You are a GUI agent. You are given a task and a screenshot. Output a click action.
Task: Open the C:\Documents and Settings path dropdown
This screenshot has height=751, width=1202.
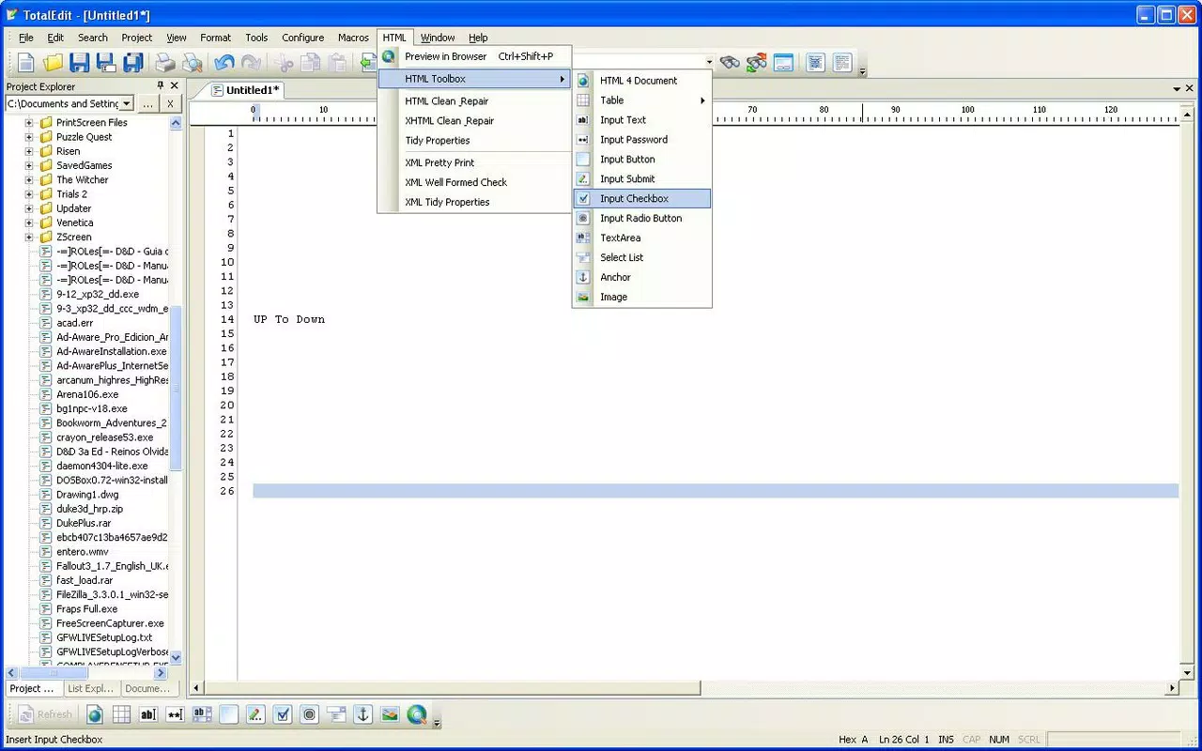[127, 103]
